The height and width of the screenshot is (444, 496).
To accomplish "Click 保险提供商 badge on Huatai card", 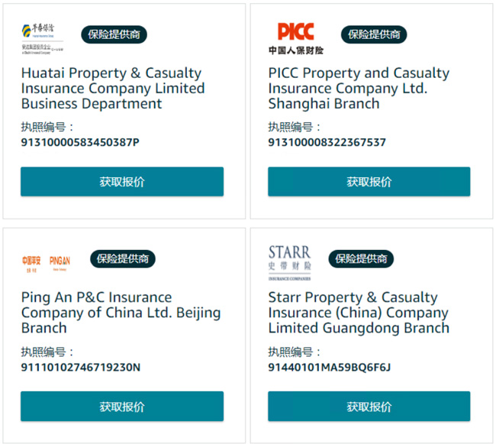I will pos(114,34).
